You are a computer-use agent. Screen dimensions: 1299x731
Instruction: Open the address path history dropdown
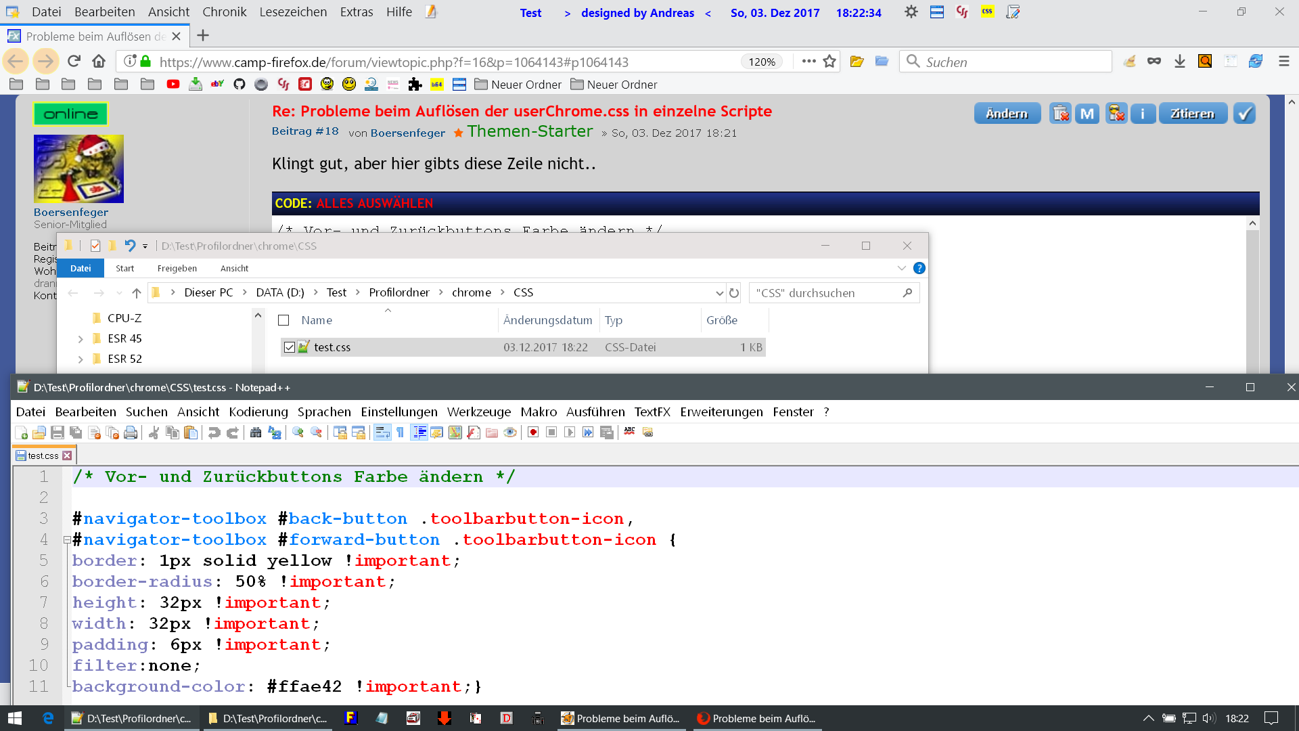coord(719,293)
